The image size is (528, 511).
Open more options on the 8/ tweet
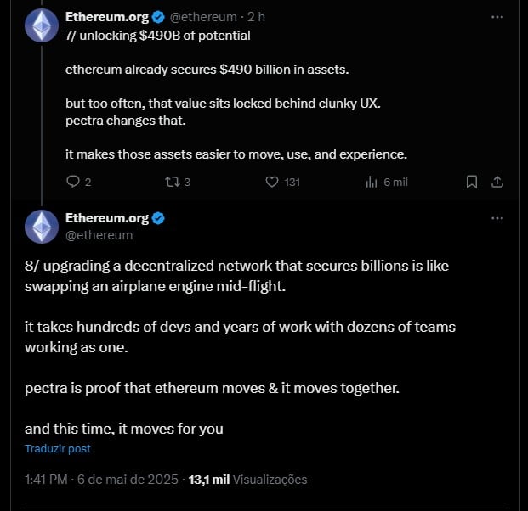click(x=497, y=218)
